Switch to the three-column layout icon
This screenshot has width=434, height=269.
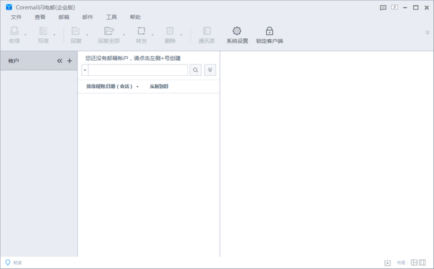[422, 262]
